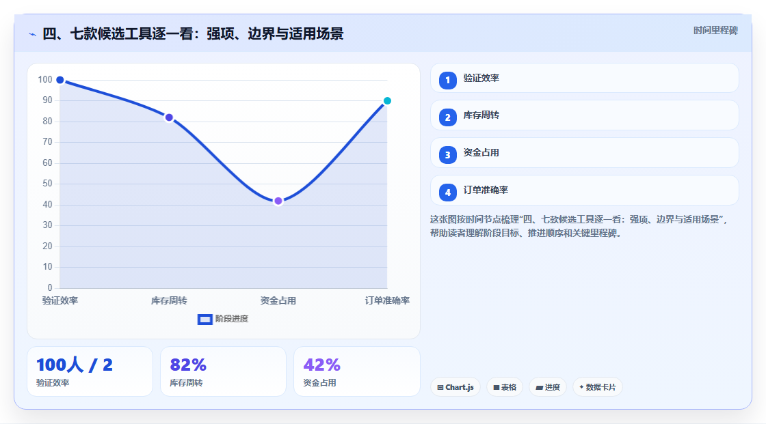
Task: Select the Chart.js tag
Action: (455, 387)
